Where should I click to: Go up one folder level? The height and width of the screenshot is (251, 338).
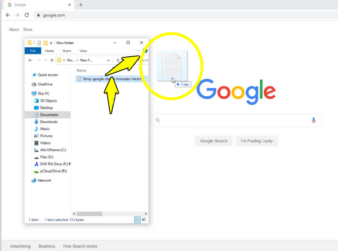[52, 60]
